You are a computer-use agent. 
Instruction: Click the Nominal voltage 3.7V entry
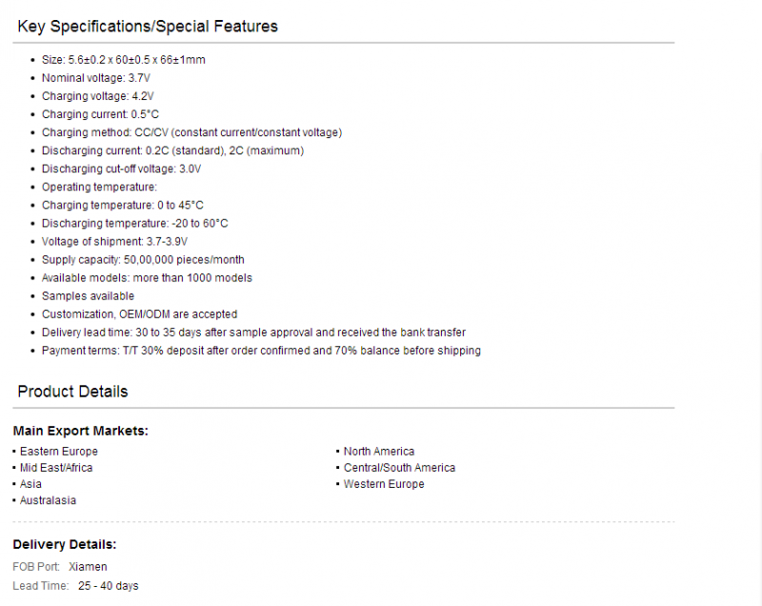96,78
